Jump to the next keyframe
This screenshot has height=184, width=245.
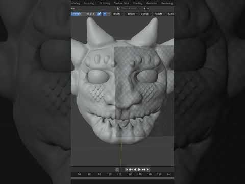[144, 169]
